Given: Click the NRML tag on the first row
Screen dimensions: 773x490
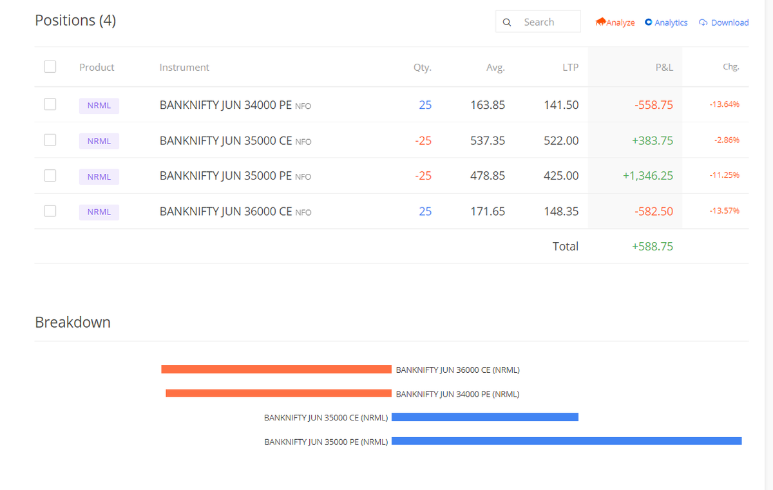Looking at the screenshot, I should [99, 105].
